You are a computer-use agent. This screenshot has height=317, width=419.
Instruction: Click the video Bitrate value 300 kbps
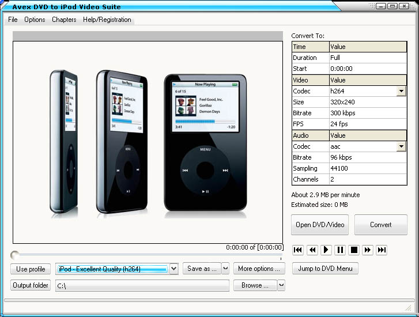pyautogui.click(x=368, y=113)
